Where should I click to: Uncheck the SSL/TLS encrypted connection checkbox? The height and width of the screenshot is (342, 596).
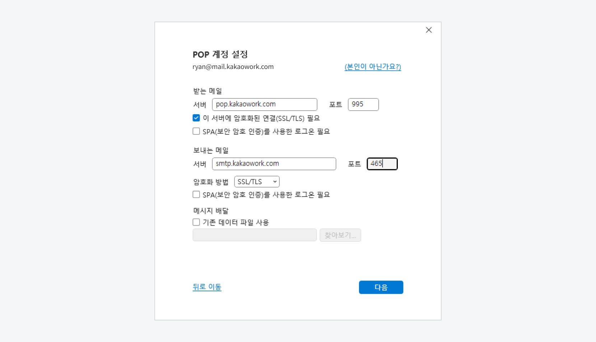[196, 118]
